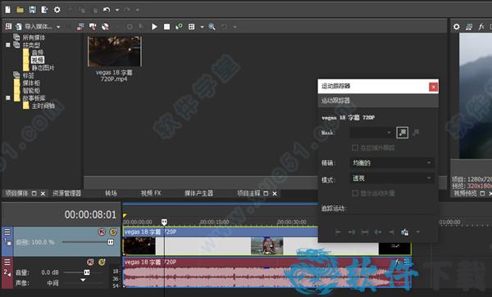Image resolution: width=492 pixels, height=297 pixels.
Task: Click the Render As icon in top toolbar
Action: [44, 10]
